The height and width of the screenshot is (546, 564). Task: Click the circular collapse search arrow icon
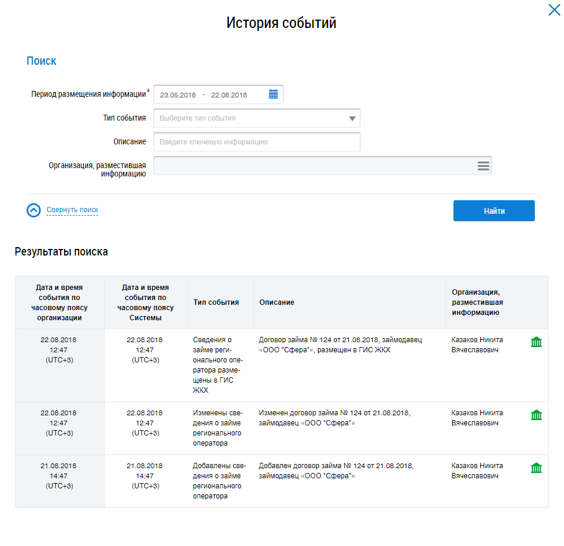coord(34,210)
